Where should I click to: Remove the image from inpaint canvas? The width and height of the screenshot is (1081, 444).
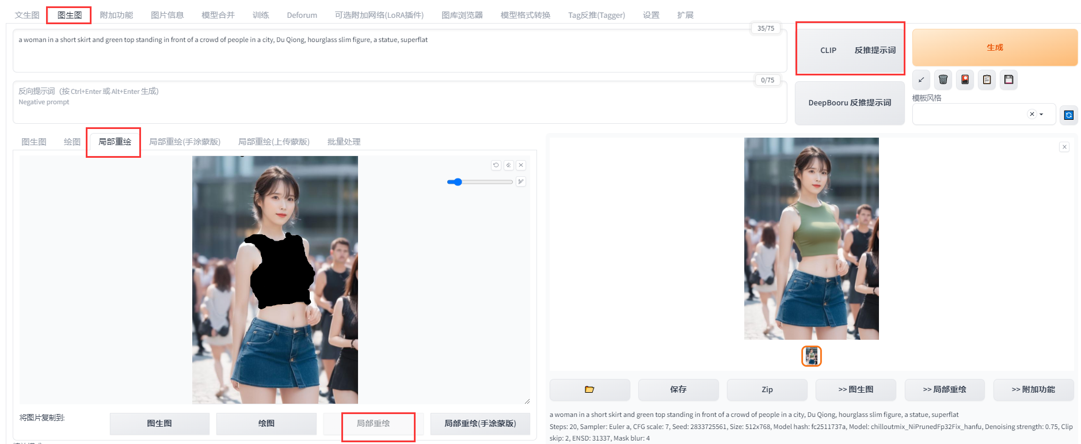pyautogui.click(x=521, y=165)
